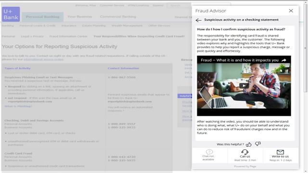This screenshot has width=308, height=173.
Task: Click phone number 1-800-869-3557
Action: pyautogui.click(x=121, y=124)
